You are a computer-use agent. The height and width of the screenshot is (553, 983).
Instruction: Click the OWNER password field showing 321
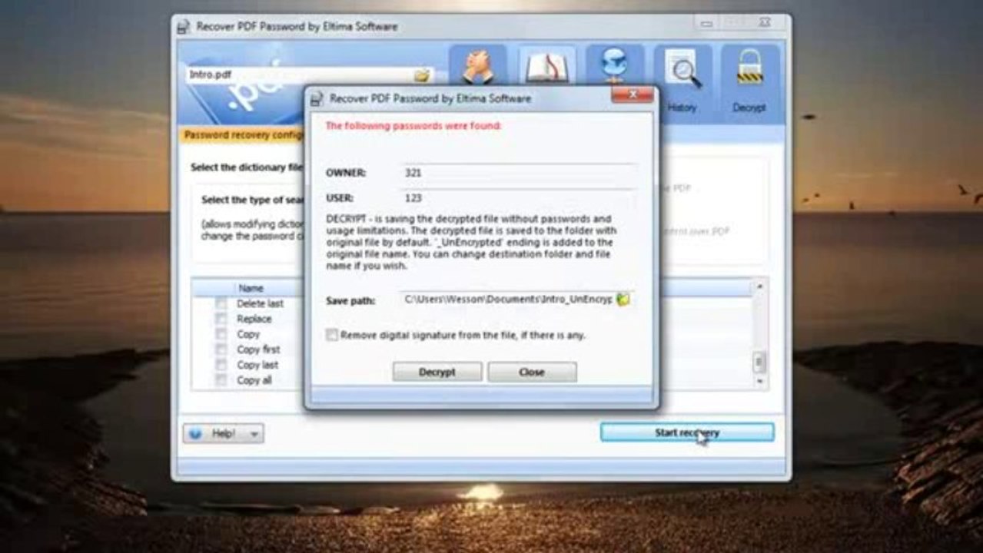[519, 173]
